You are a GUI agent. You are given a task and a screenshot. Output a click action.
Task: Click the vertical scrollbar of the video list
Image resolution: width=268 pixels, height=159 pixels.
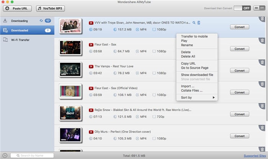267,68
